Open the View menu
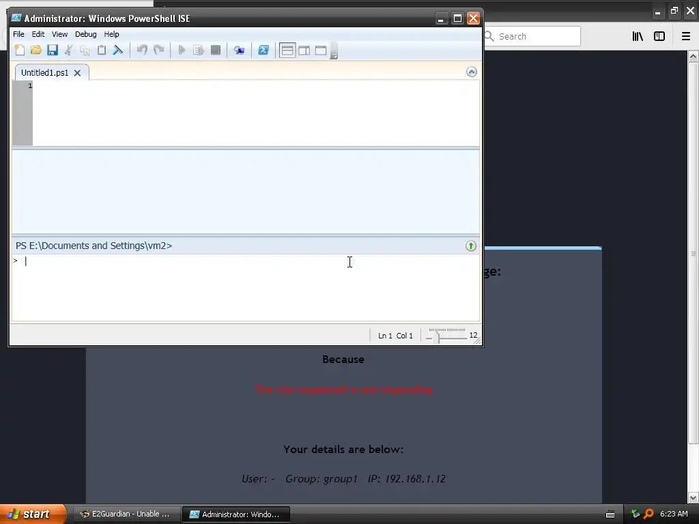The height and width of the screenshot is (524, 699). click(59, 34)
